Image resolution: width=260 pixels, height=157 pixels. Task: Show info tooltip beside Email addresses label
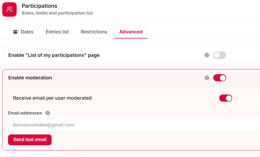(48, 113)
